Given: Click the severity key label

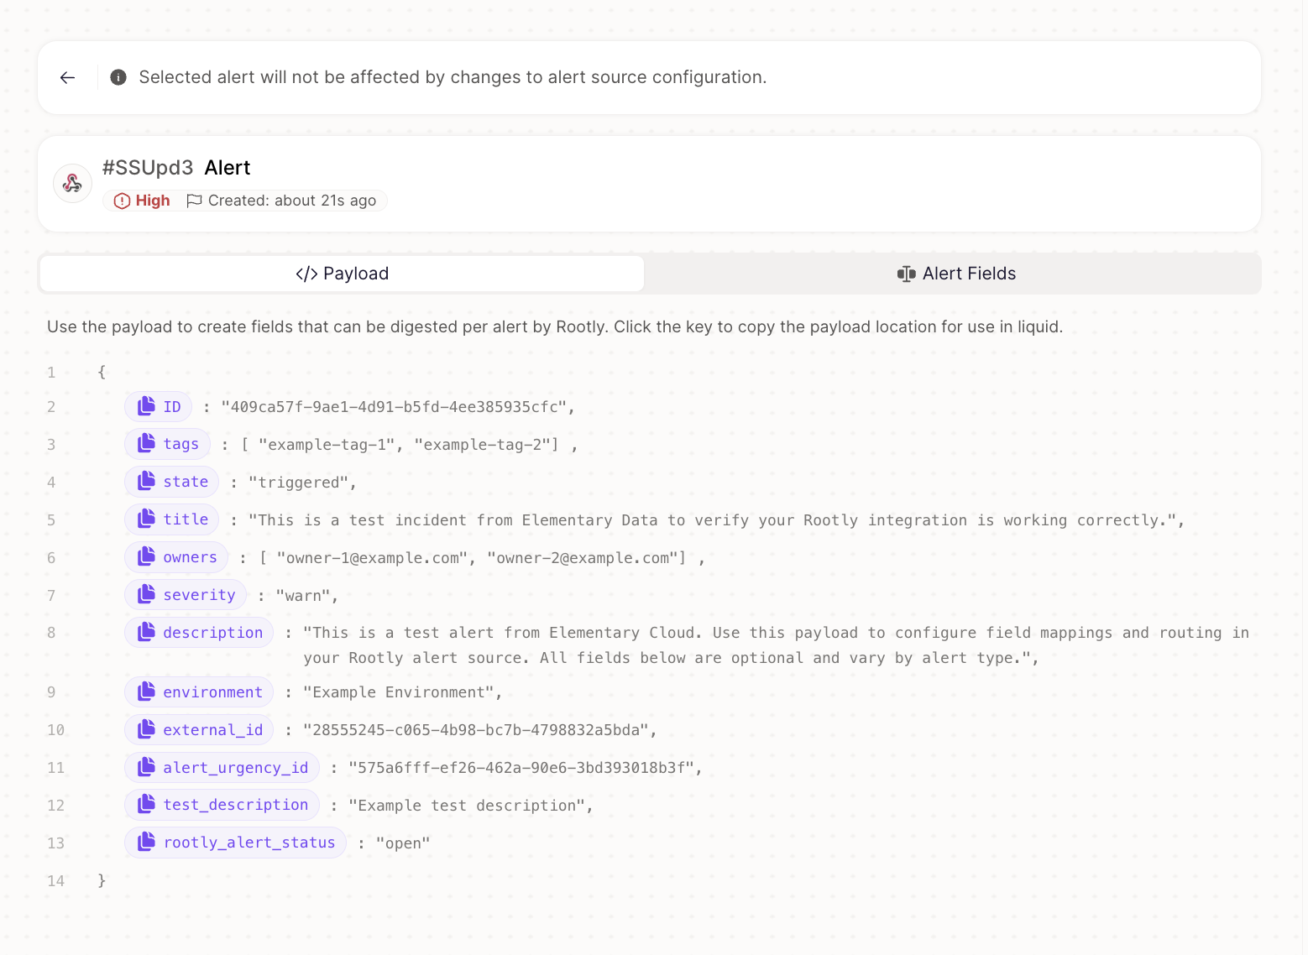Looking at the screenshot, I should click(199, 595).
